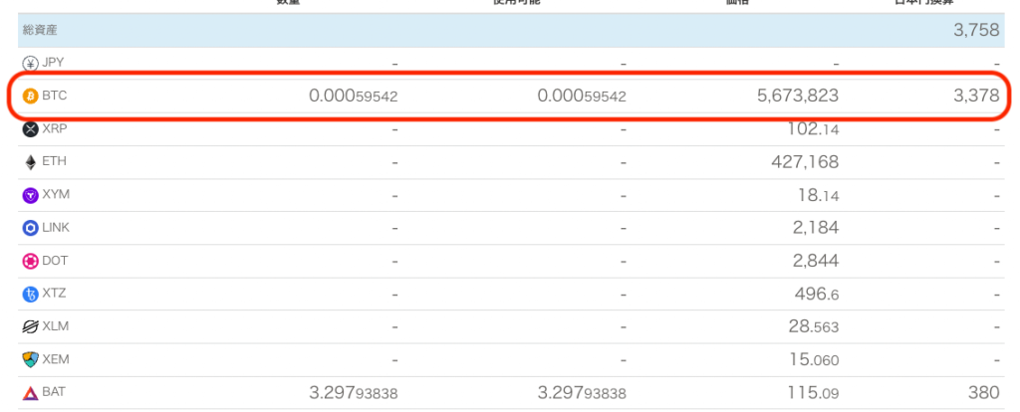Click BTC yen value 3,378
The height and width of the screenshot is (412, 1020).
976,97
